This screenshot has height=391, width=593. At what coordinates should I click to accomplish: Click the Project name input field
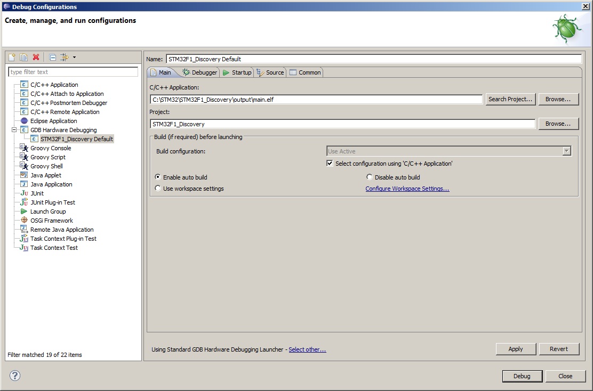click(x=343, y=124)
